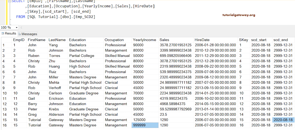Click the Messages tab icon
295x130 pixels.
click(19, 34)
